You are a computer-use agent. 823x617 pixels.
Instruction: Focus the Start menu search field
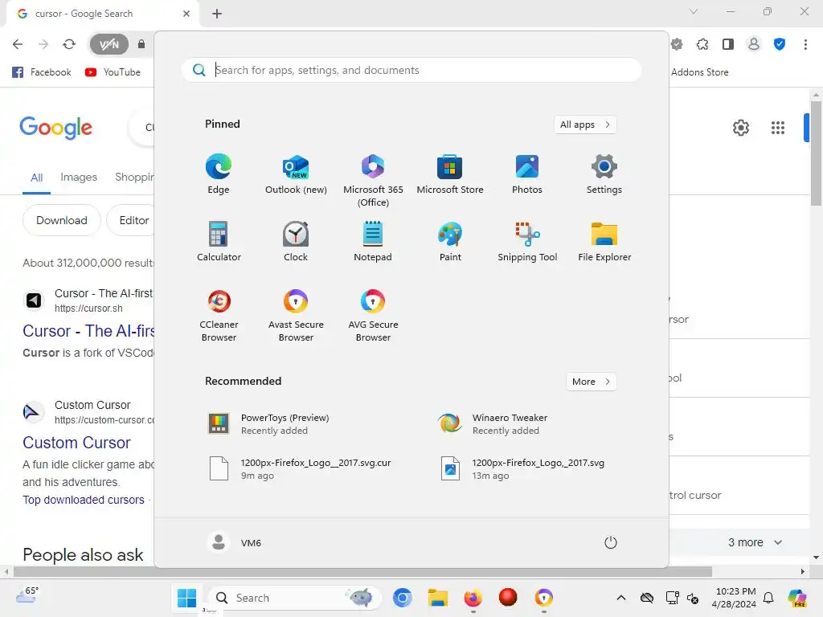411,71
